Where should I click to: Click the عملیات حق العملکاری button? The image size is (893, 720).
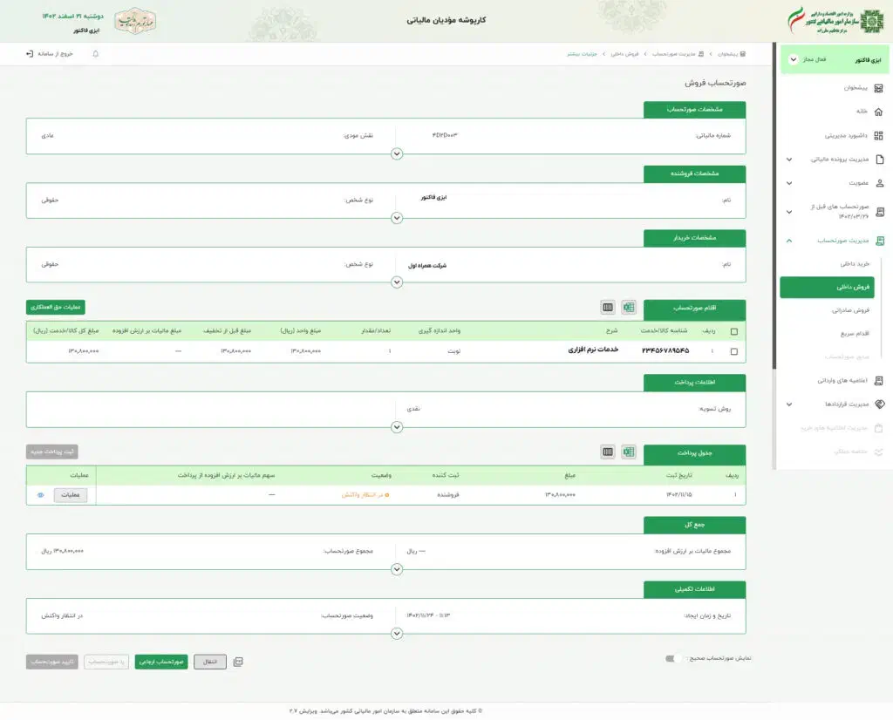56,307
